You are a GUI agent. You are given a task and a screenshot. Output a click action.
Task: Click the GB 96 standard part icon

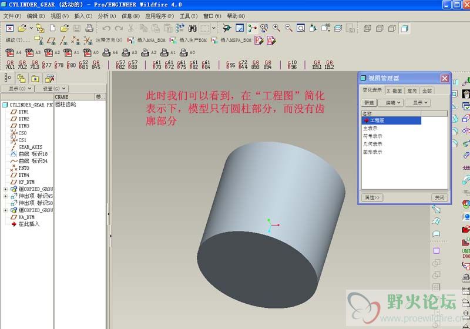tap(292, 65)
